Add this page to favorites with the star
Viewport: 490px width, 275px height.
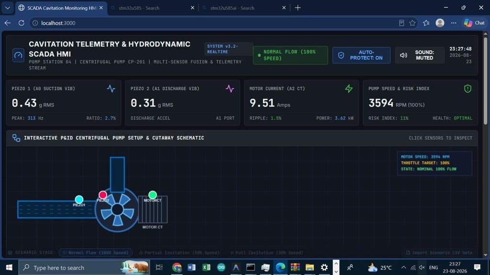click(x=412, y=23)
